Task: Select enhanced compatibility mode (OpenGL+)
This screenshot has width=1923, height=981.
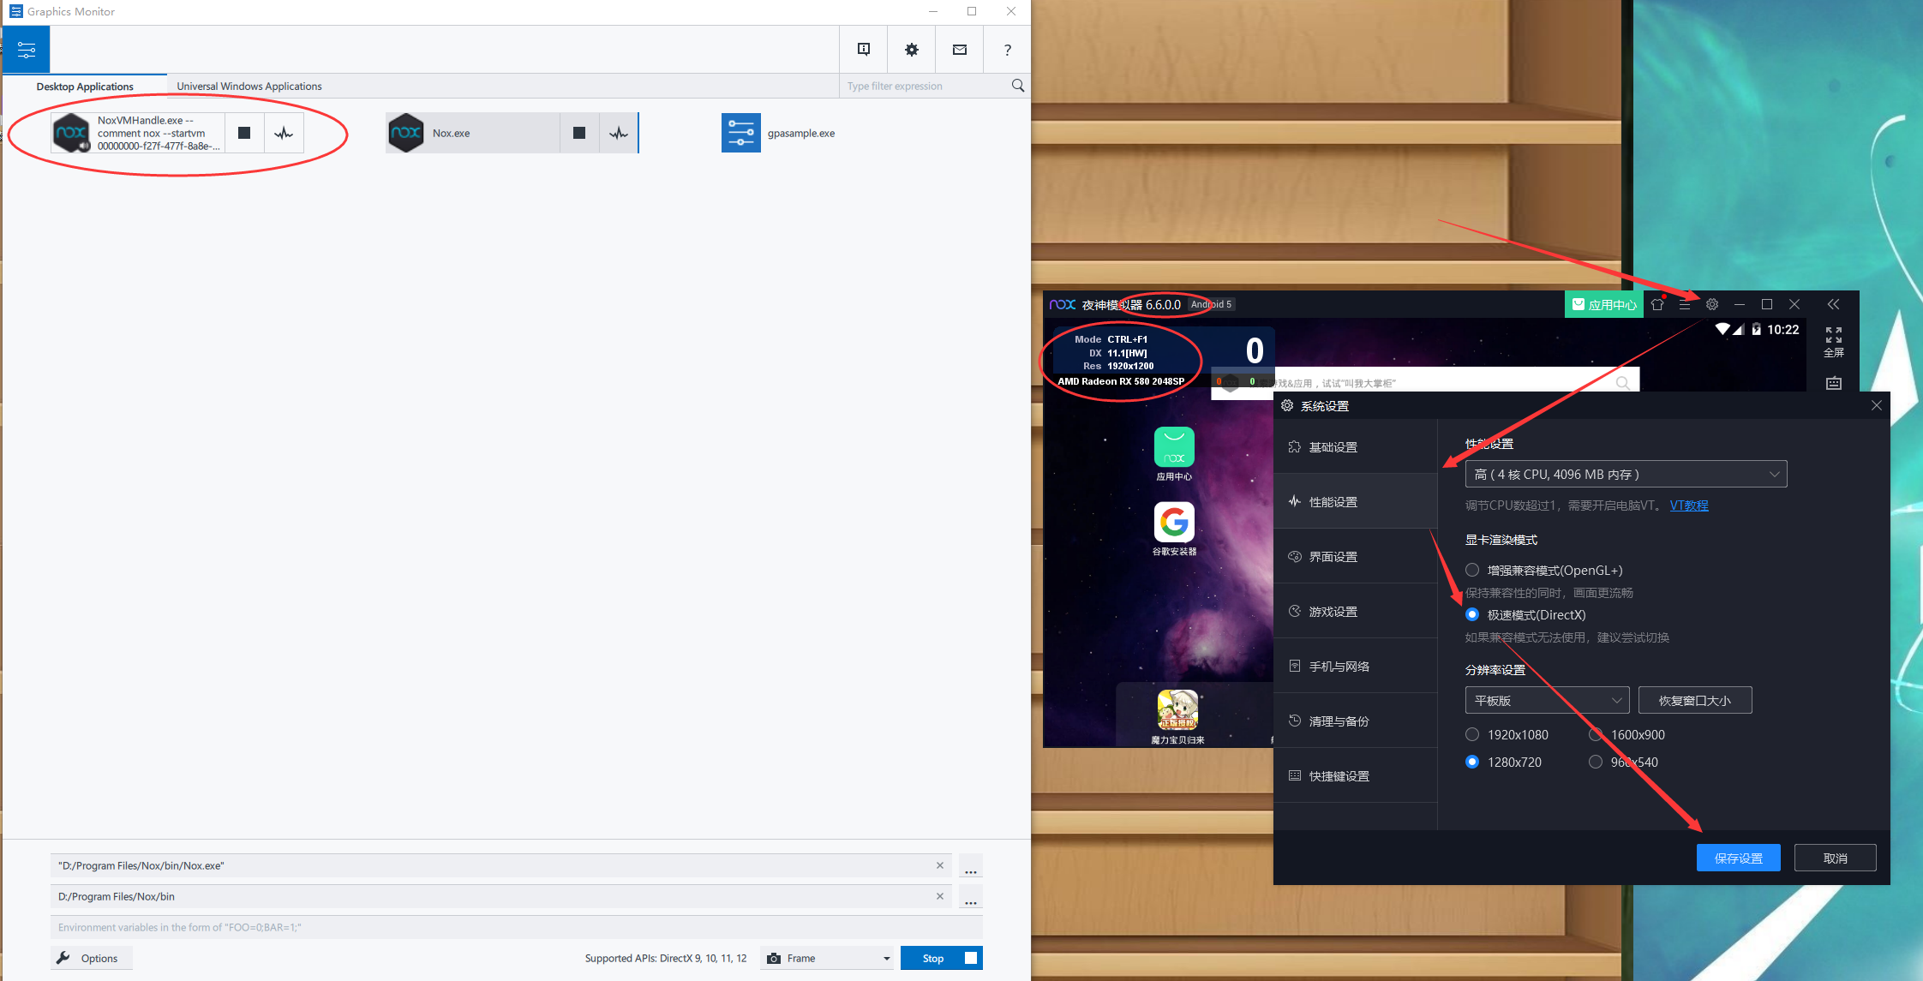Action: pos(1472,570)
